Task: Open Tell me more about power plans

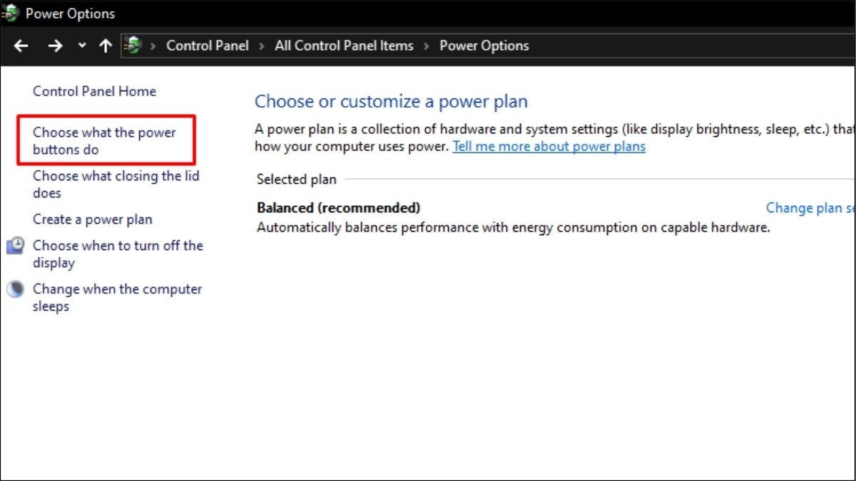Action: (x=549, y=146)
